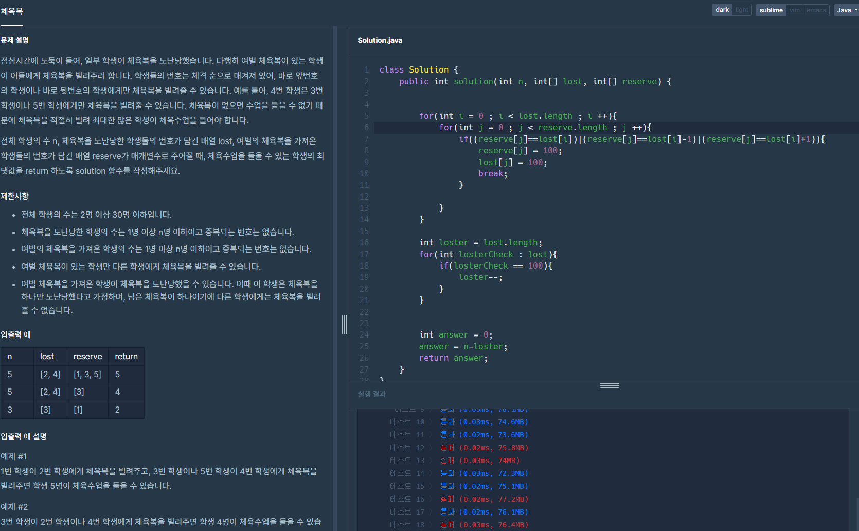Click the 테스트 14 passed result row
The height and width of the screenshot is (531, 859).
click(x=459, y=473)
